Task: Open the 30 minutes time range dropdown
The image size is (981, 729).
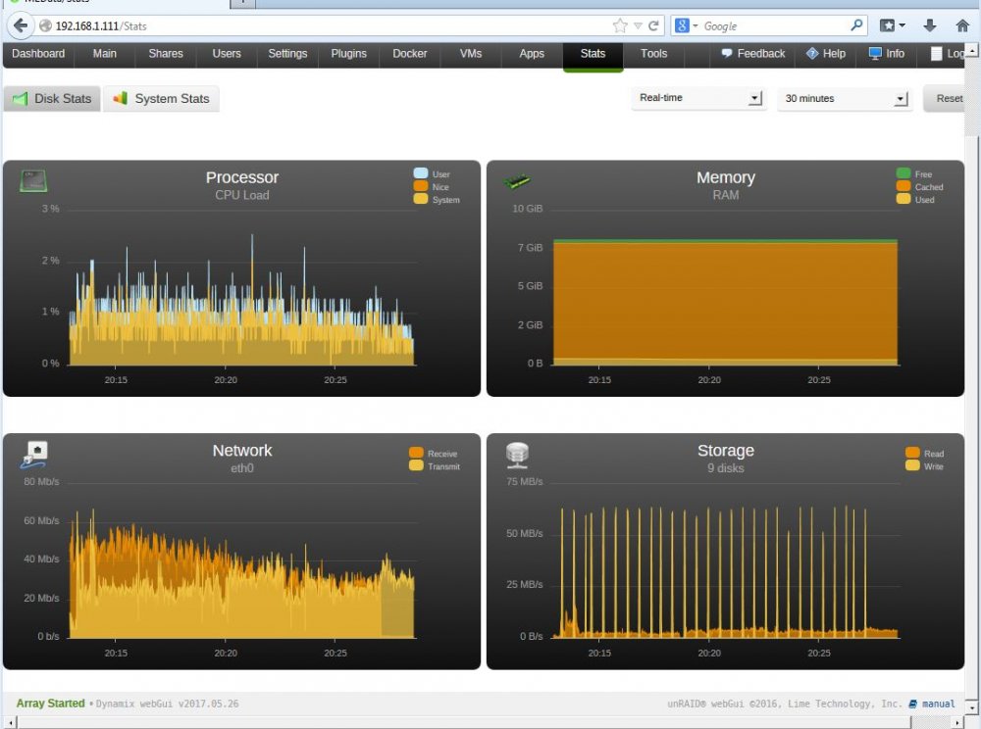Action: click(x=844, y=99)
